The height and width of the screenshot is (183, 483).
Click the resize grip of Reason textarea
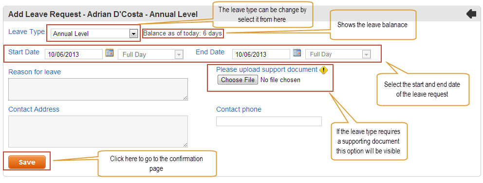[186, 98]
